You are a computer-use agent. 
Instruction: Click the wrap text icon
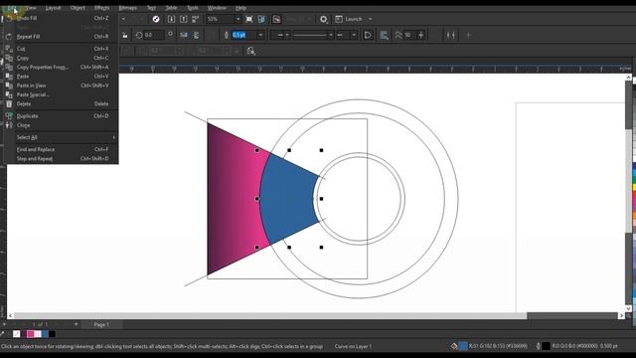(384, 36)
